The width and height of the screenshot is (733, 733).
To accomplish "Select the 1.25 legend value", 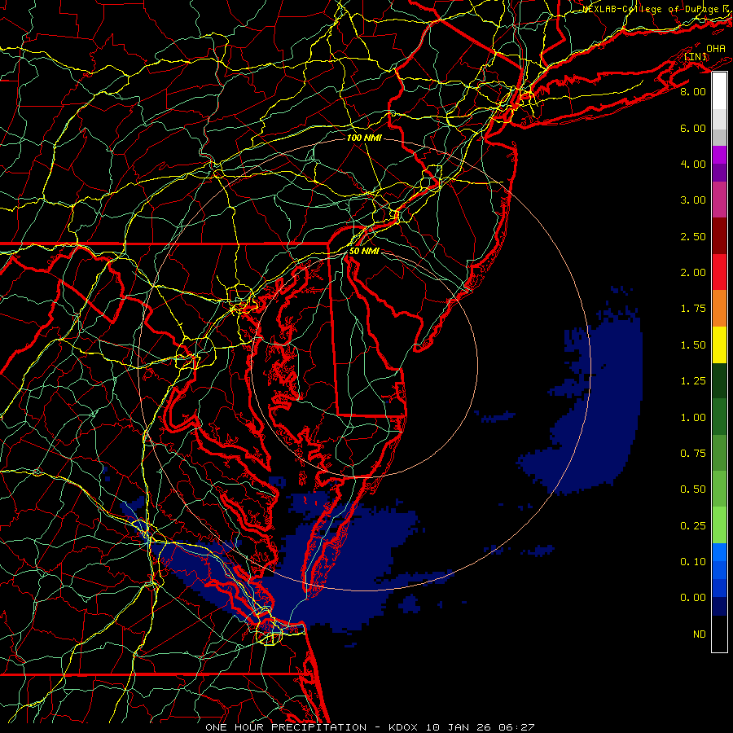I will 693,381.
